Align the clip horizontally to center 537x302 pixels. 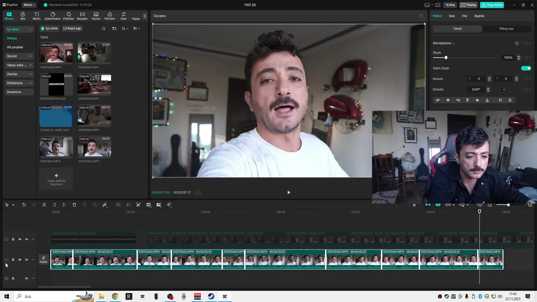coord(448,100)
